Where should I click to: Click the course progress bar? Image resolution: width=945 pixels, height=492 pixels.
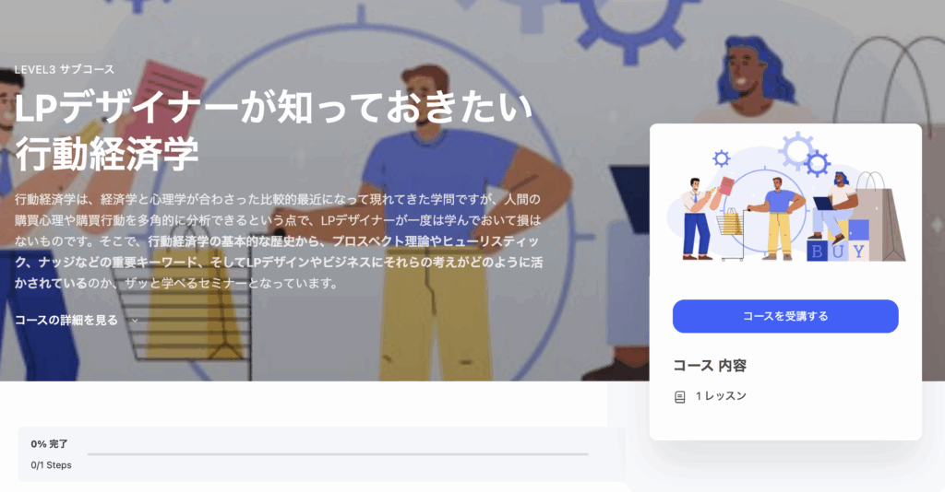tap(338, 454)
